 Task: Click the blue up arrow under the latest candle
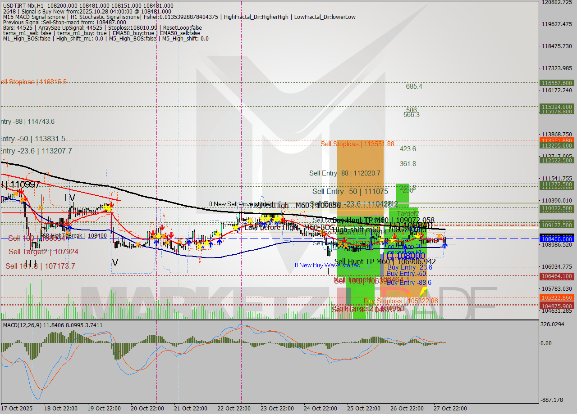[445, 245]
